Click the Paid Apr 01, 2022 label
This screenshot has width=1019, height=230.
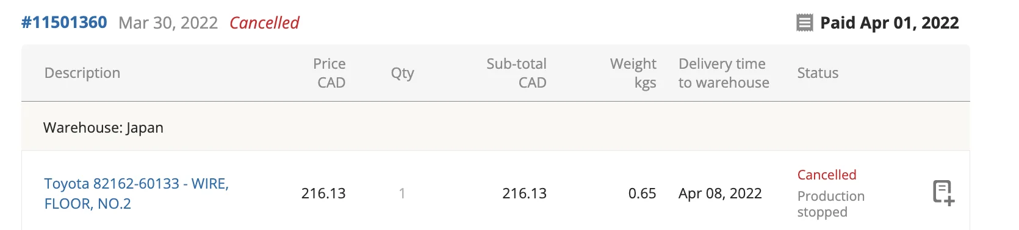tap(889, 23)
